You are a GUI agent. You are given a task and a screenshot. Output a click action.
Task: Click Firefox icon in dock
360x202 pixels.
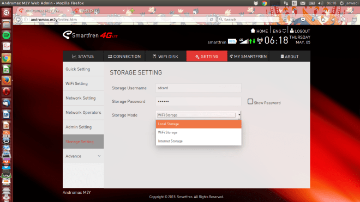[6, 81]
